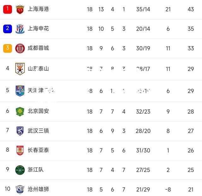The image size is (202, 196).
Task: Open the 北京国安 team name link
Action: click(x=38, y=111)
